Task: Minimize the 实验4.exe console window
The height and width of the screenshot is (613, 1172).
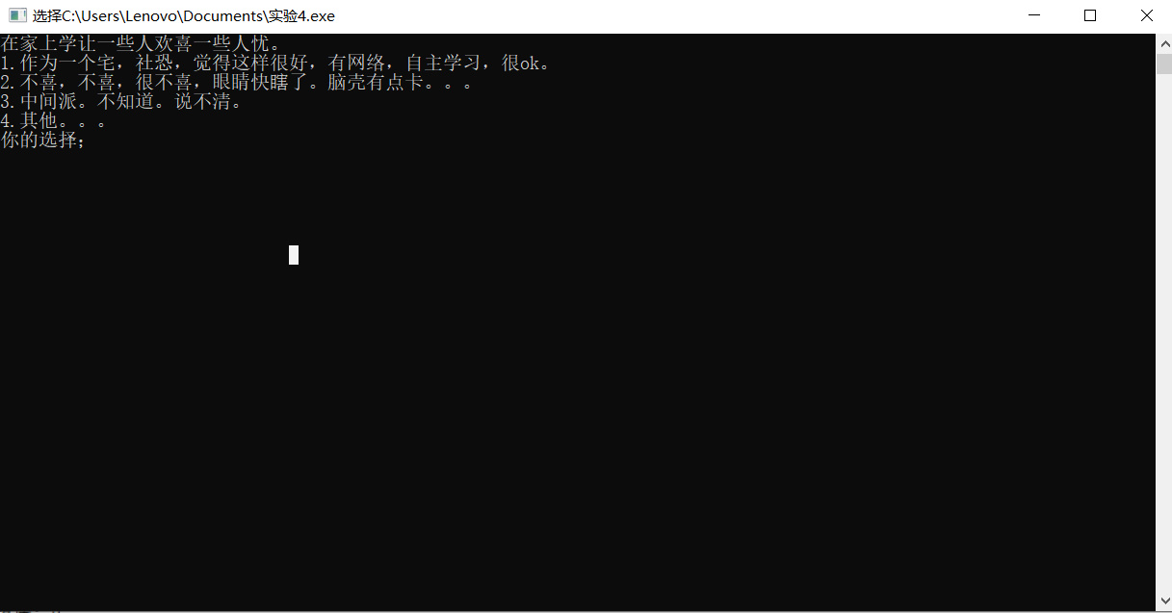Action: point(1035,15)
